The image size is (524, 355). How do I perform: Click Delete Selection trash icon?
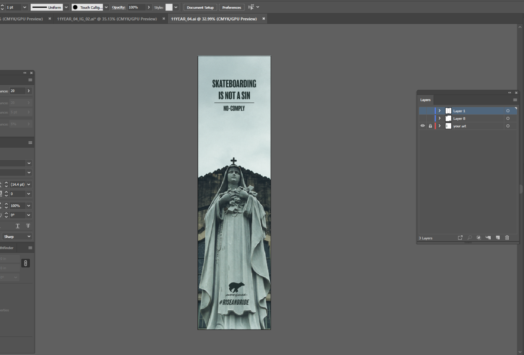coord(507,238)
